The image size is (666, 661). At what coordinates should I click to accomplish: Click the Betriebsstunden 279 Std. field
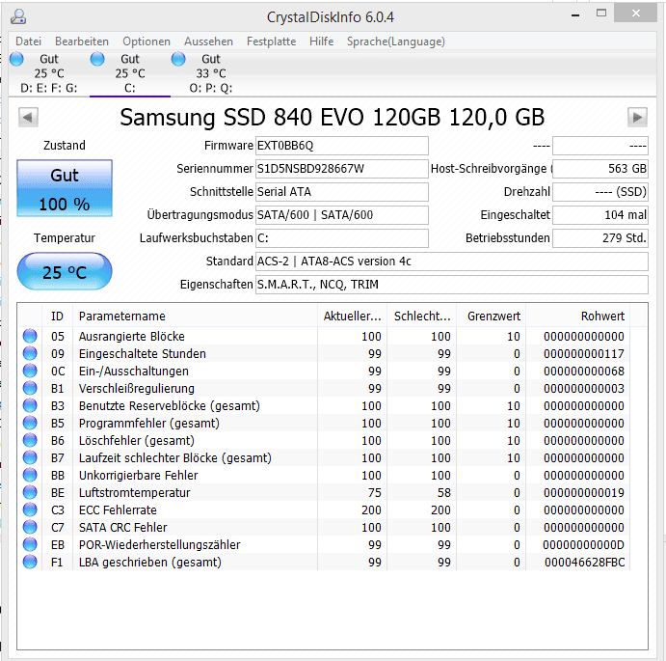(600, 238)
